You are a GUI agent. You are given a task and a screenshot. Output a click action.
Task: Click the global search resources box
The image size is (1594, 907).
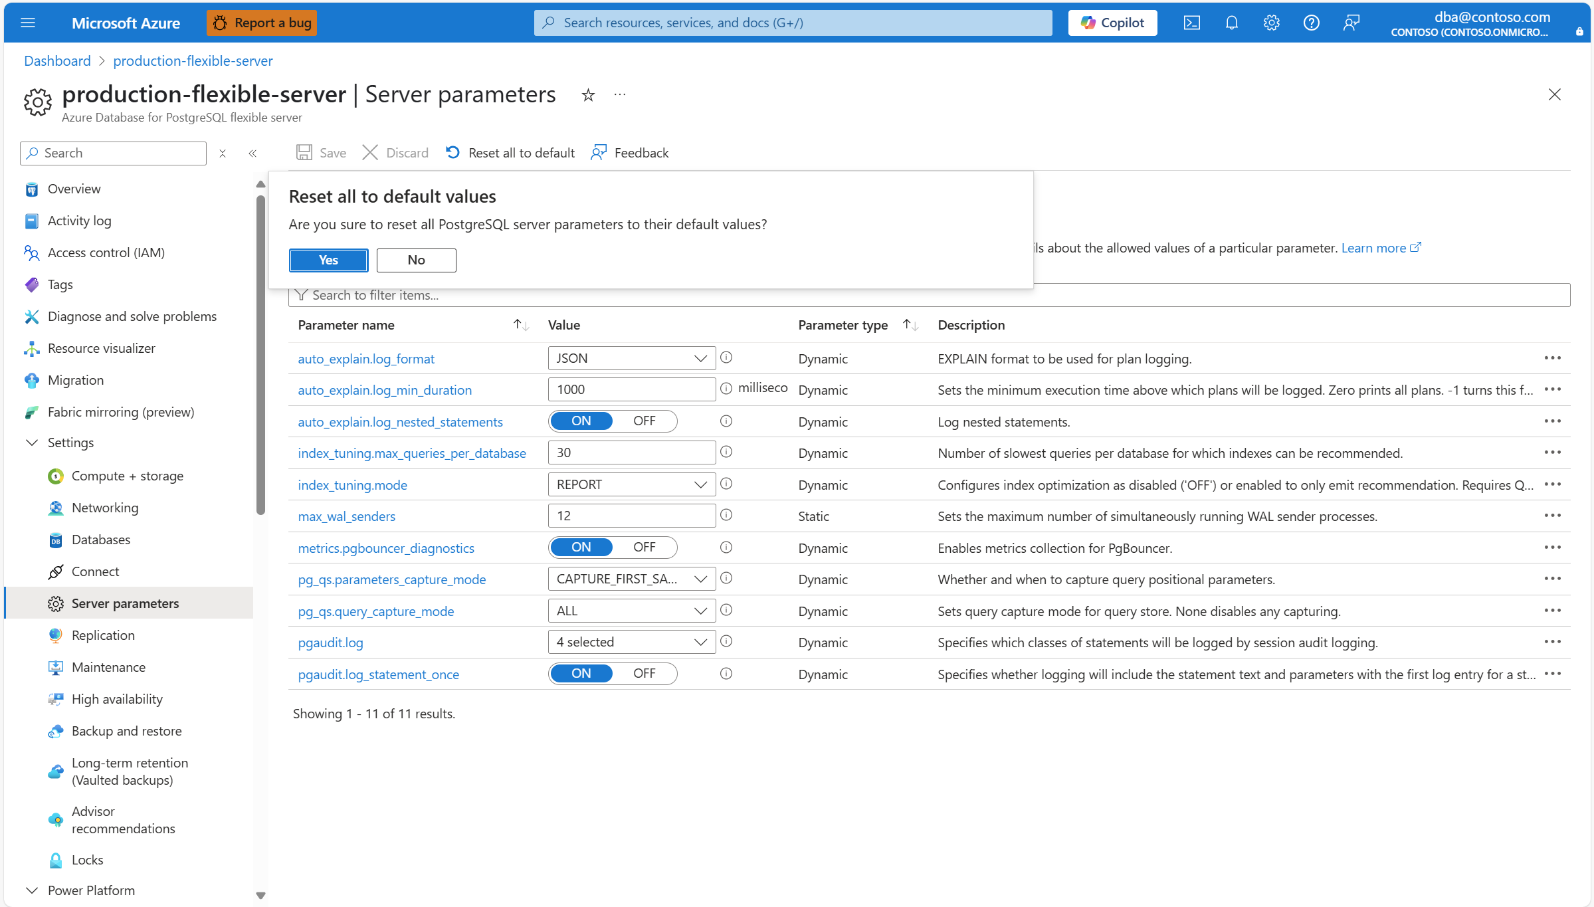793,23
